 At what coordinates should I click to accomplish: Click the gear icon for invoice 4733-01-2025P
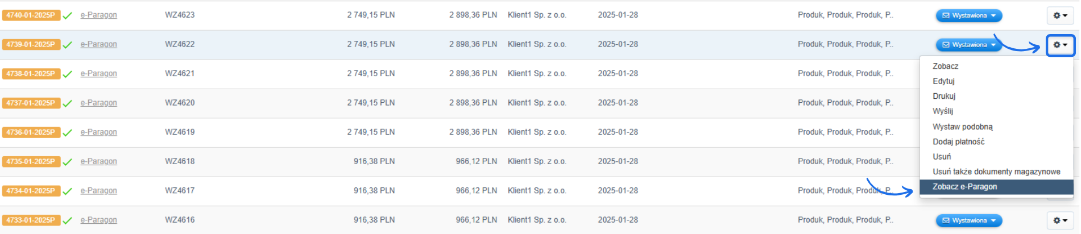tap(1060, 220)
